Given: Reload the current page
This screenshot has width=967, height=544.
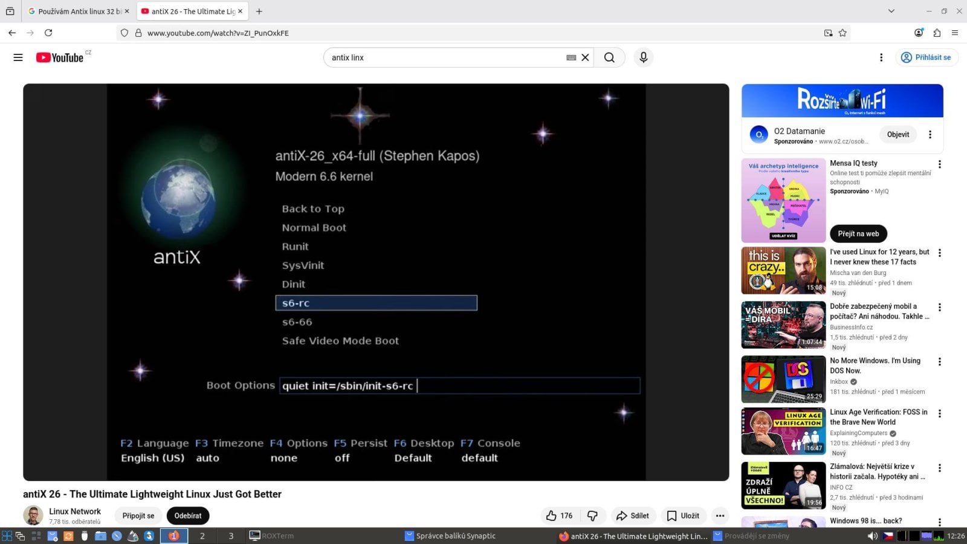Looking at the screenshot, I should pyautogui.click(x=48, y=33).
